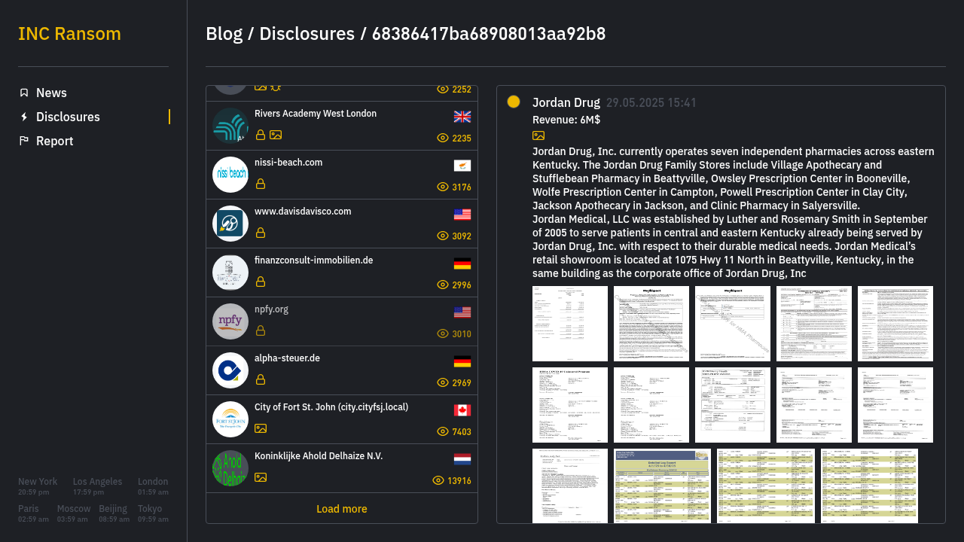The image size is (964, 542).
Task: Click the INC Ransom site title
Action: click(69, 34)
